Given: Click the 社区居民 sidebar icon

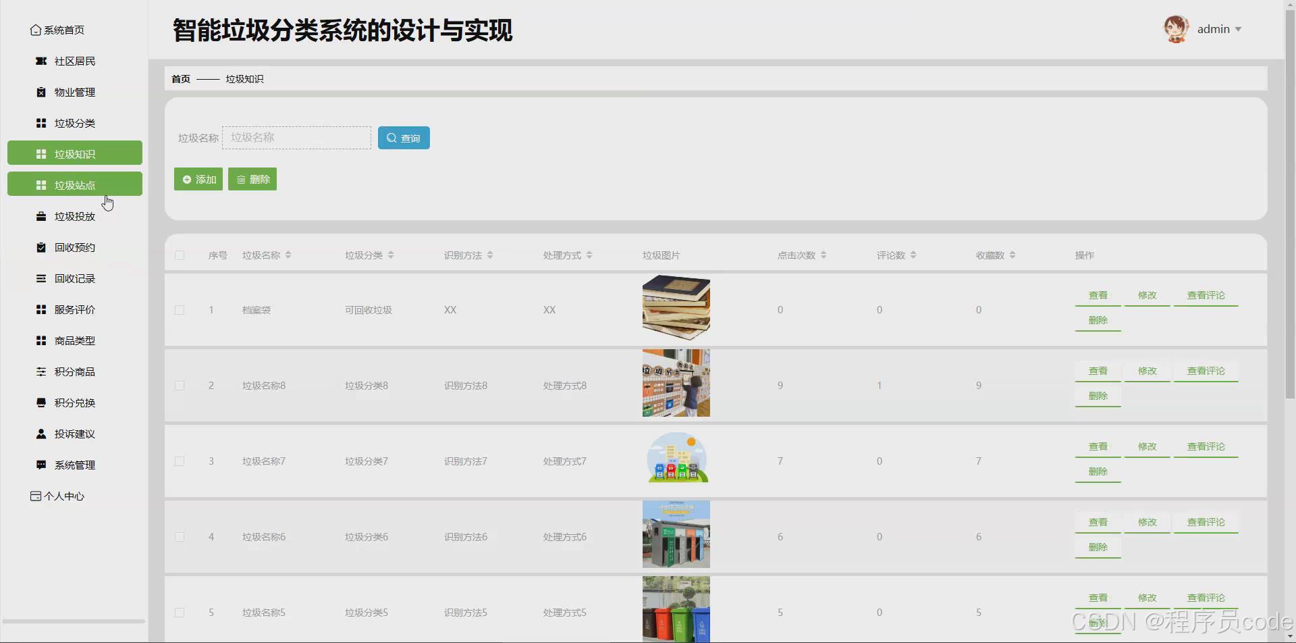Looking at the screenshot, I should click(40, 61).
